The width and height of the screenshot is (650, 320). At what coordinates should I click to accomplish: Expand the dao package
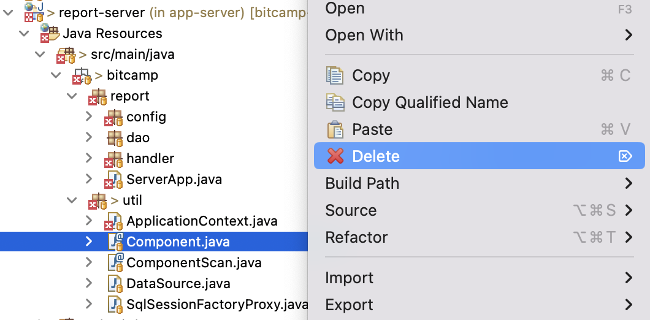tap(88, 137)
